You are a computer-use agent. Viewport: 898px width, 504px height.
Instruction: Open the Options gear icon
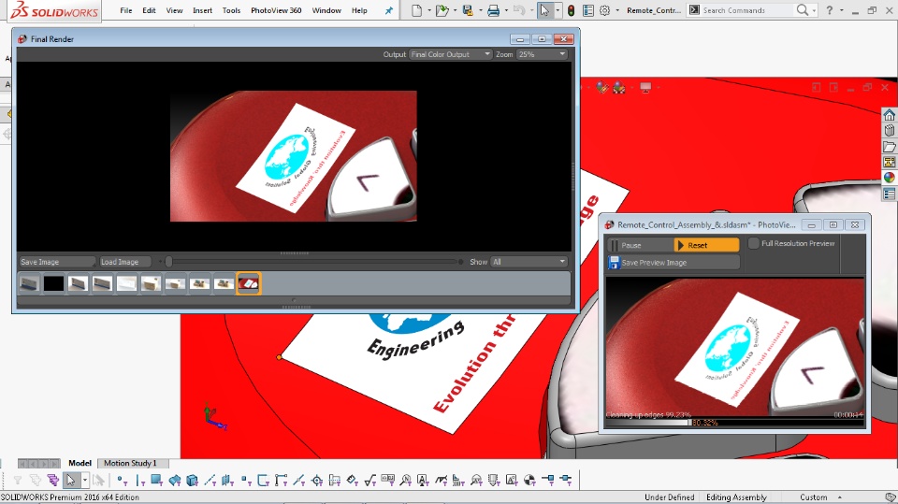click(x=605, y=10)
